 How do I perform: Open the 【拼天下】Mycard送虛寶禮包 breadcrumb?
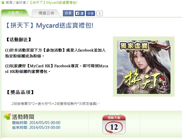click(x=53, y=3)
